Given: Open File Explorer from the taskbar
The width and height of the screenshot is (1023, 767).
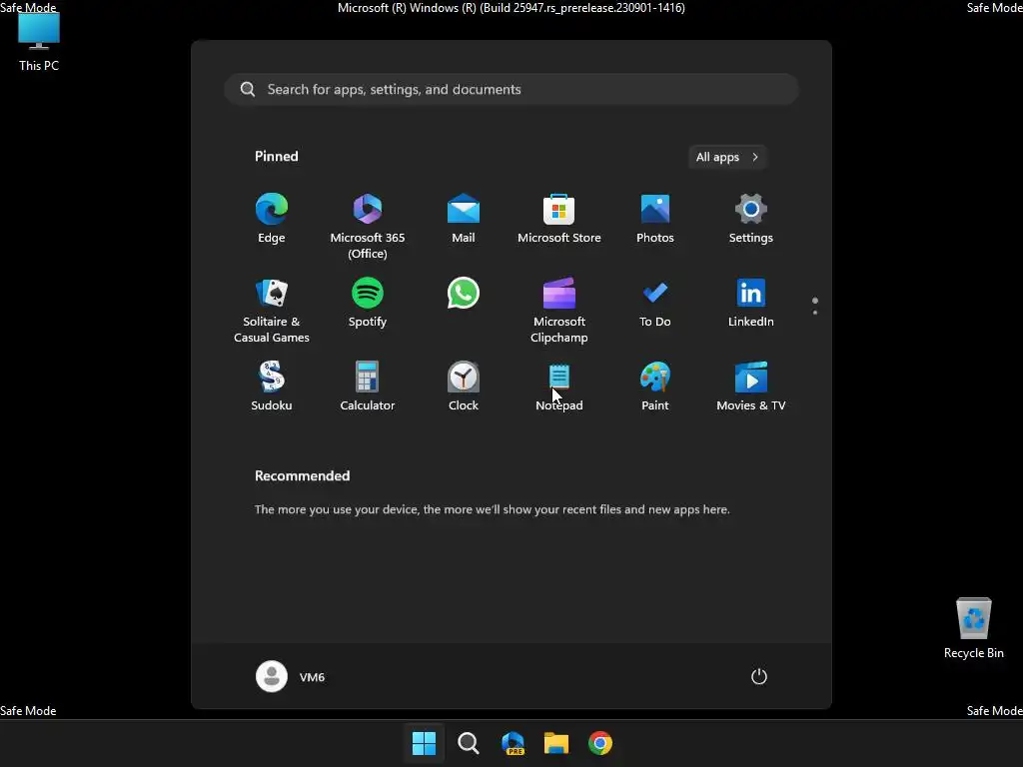Looking at the screenshot, I should [x=556, y=743].
